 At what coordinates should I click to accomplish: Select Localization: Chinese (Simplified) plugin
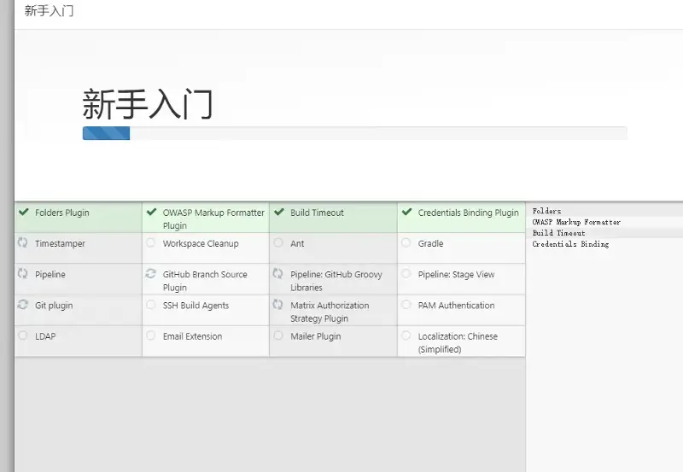pos(461,341)
